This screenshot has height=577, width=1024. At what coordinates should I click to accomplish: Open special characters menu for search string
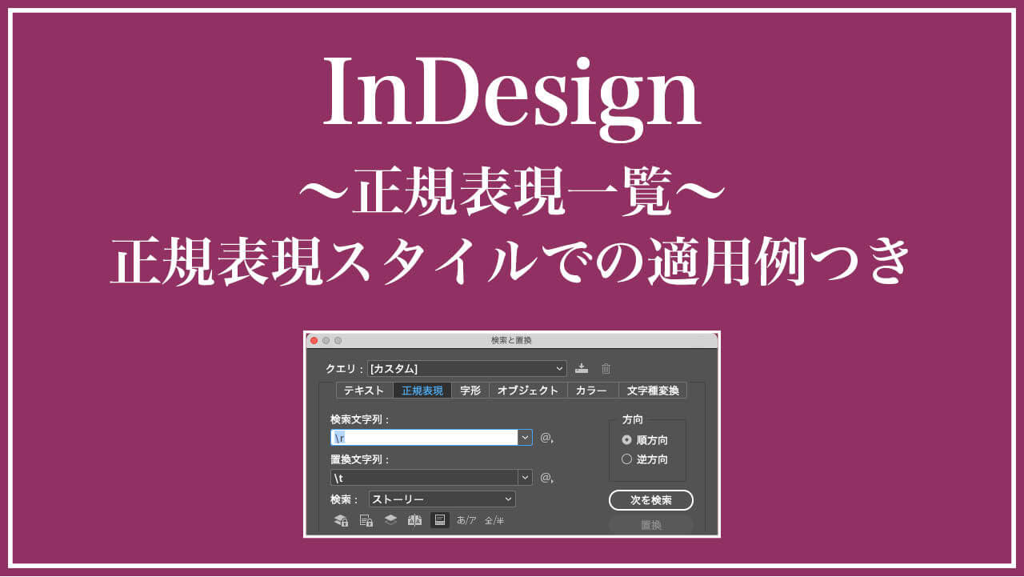(546, 438)
